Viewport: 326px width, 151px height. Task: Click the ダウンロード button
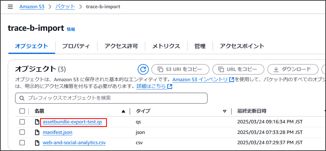(x=293, y=69)
